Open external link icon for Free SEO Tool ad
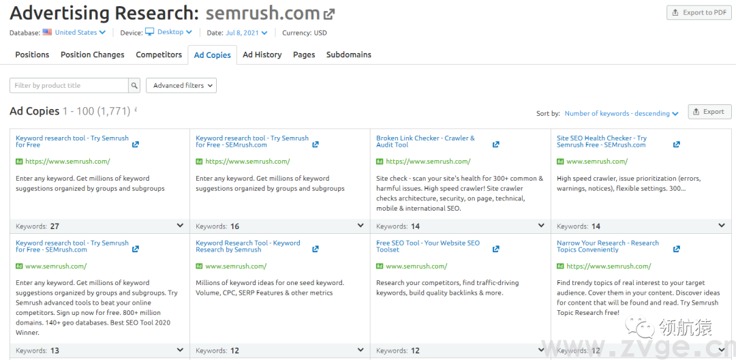 495,250
